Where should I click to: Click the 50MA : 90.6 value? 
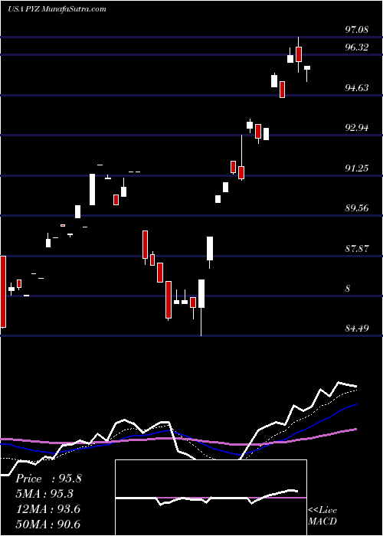(x=48, y=525)
